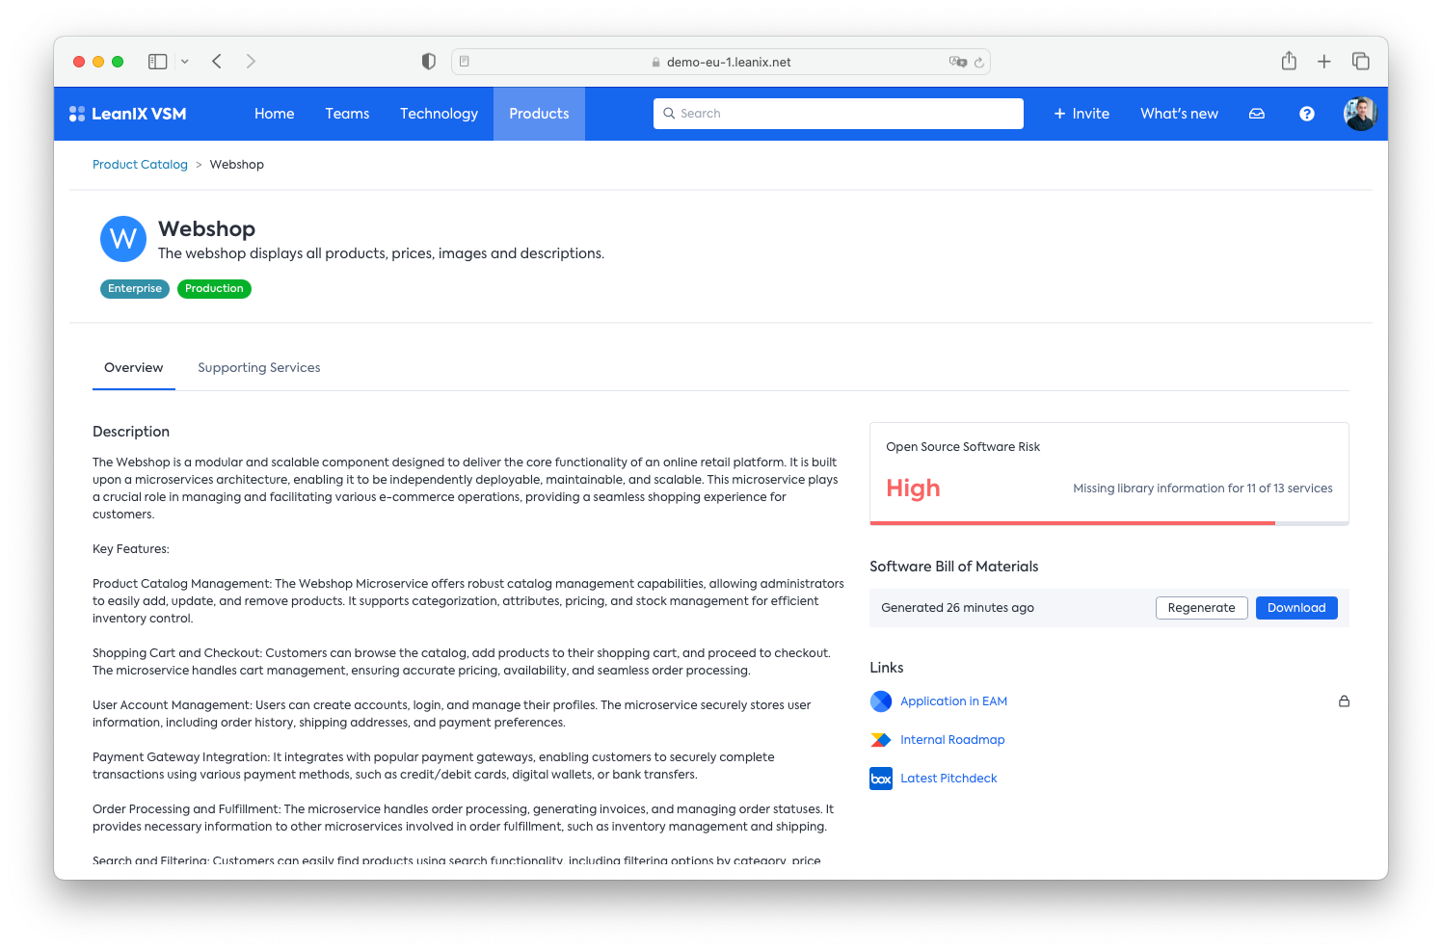
Task: Click the search magnifier icon
Action: click(669, 114)
